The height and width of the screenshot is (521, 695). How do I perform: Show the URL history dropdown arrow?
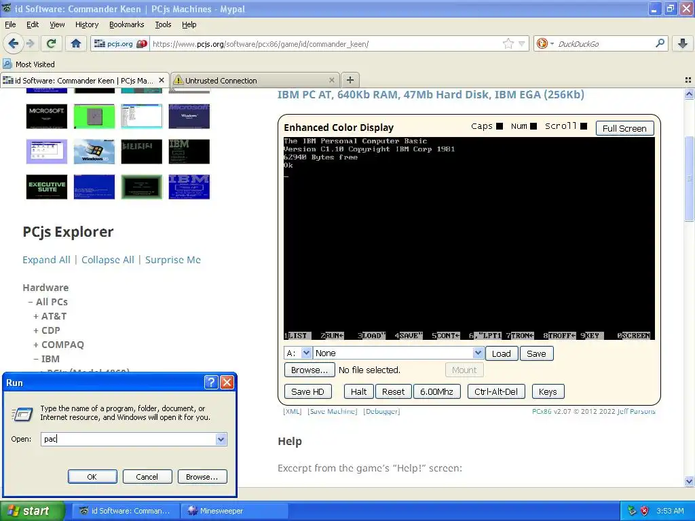click(522, 43)
